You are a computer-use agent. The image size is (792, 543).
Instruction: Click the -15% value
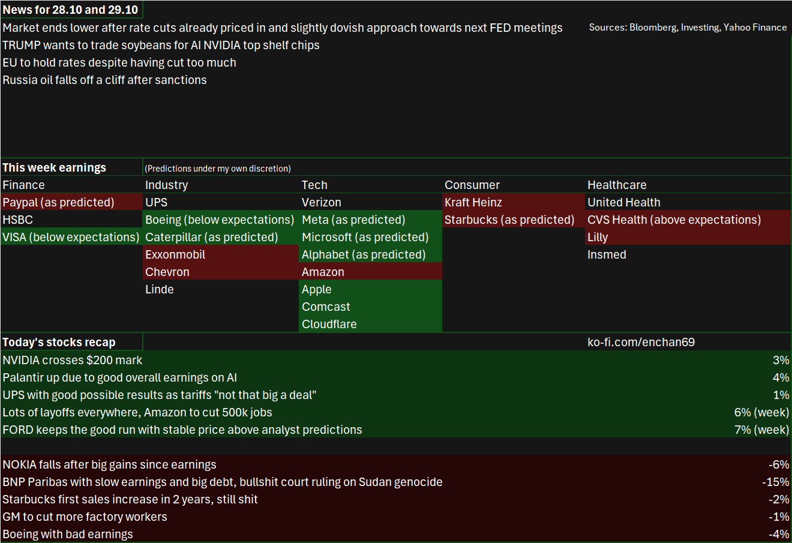coord(776,482)
